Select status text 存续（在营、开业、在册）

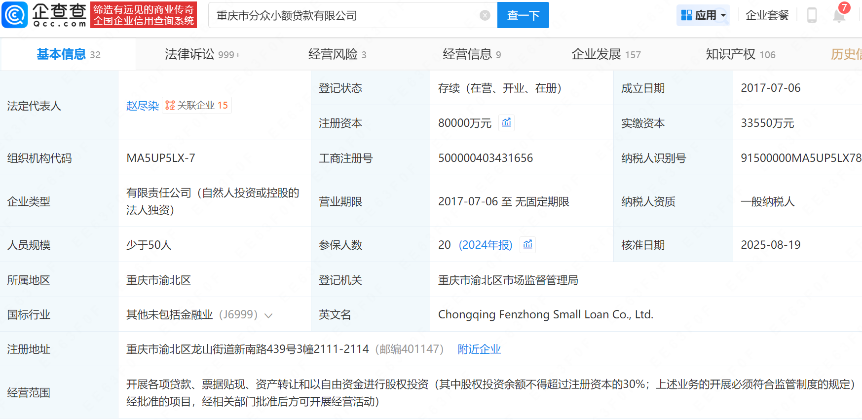[x=499, y=88]
